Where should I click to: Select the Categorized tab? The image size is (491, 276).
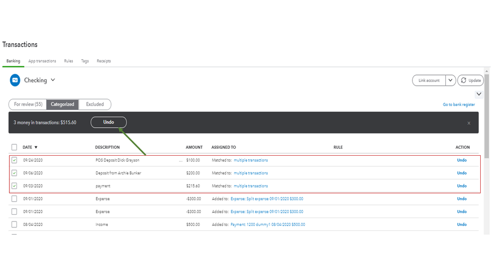coord(62,104)
